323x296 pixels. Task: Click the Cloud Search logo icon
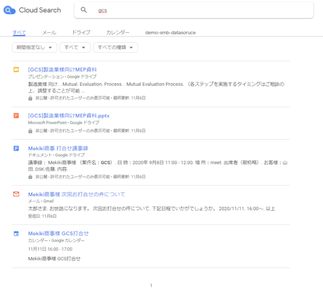click(10, 10)
